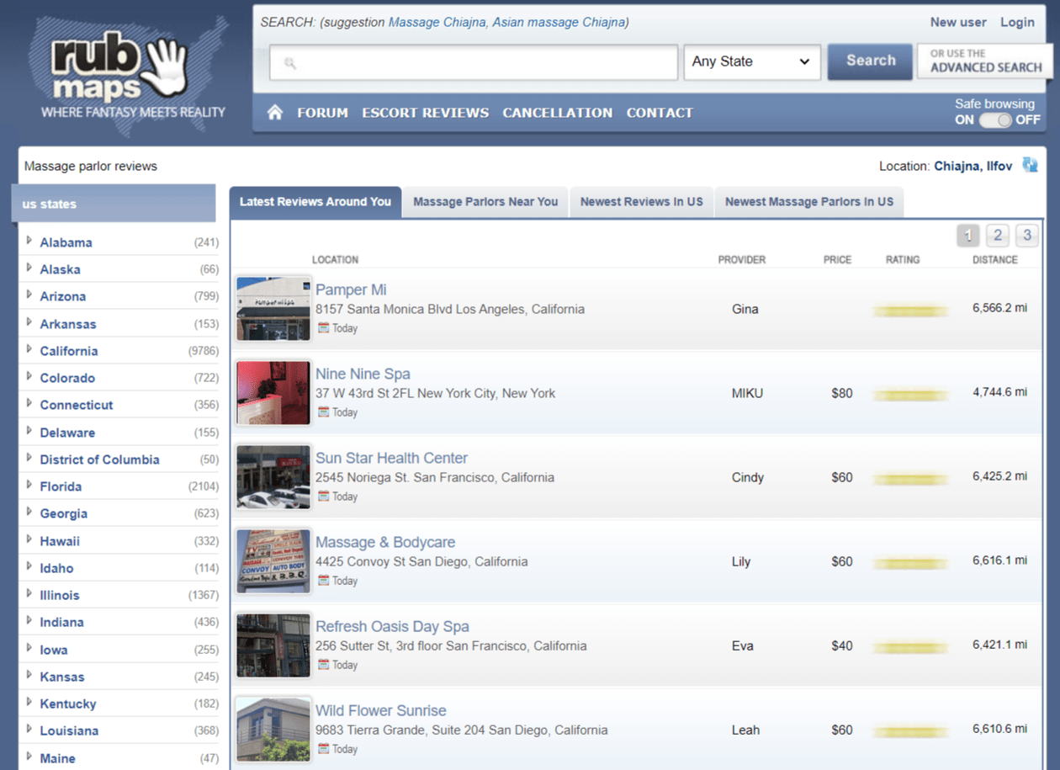This screenshot has width=1060, height=770.
Task: Open the CONTACT menu item
Action: (x=660, y=113)
